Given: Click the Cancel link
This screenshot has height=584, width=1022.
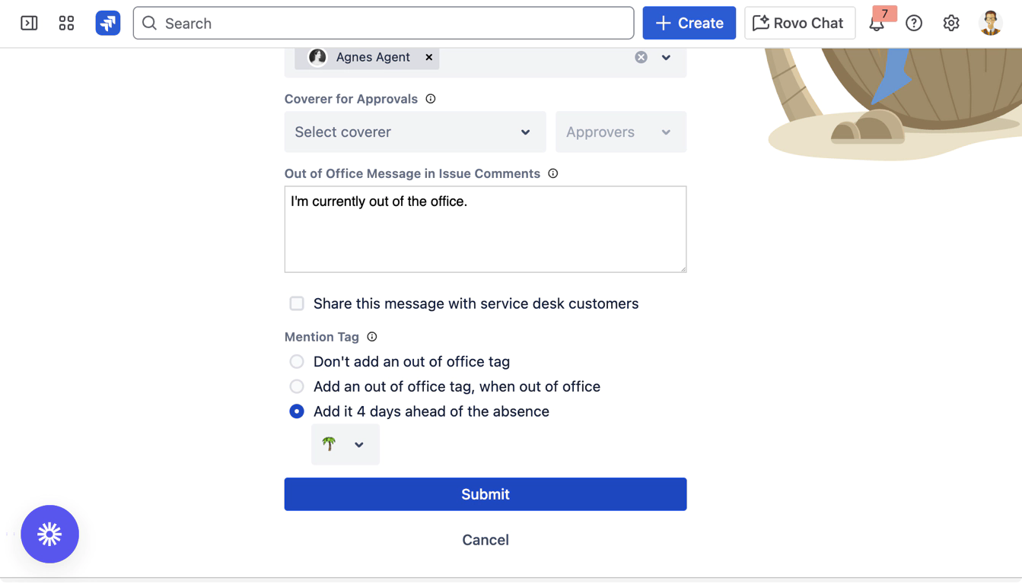Looking at the screenshot, I should [485, 540].
